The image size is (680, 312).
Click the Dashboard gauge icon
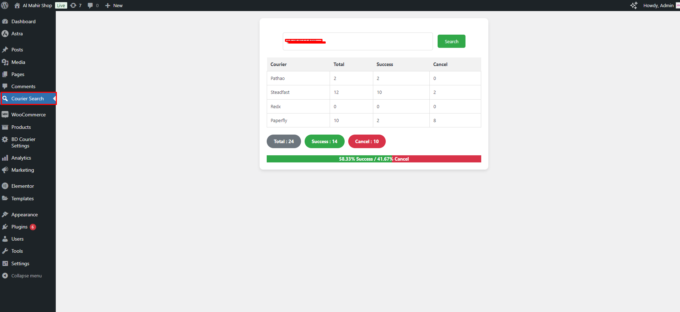[5, 21]
